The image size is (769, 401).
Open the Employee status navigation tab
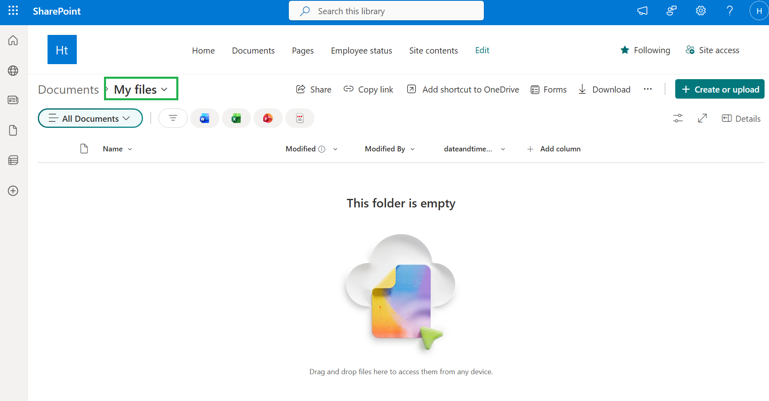pyautogui.click(x=362, y=50)
